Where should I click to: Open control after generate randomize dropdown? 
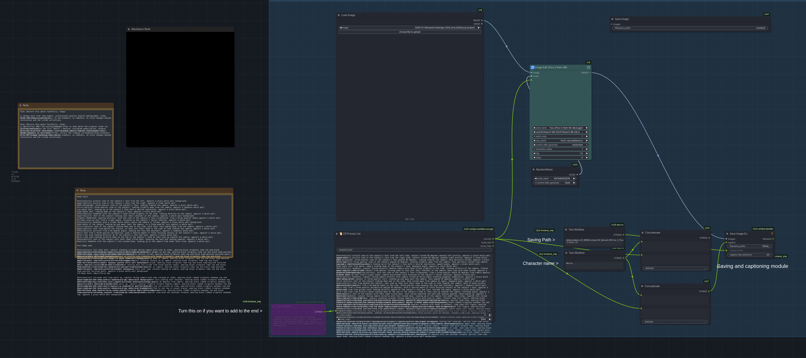tap(560, 145)
